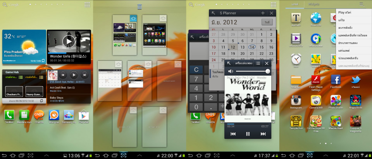Open the app drawer's overflow menu icon
This screenshot has height=159, width=372.
point(362,4)
